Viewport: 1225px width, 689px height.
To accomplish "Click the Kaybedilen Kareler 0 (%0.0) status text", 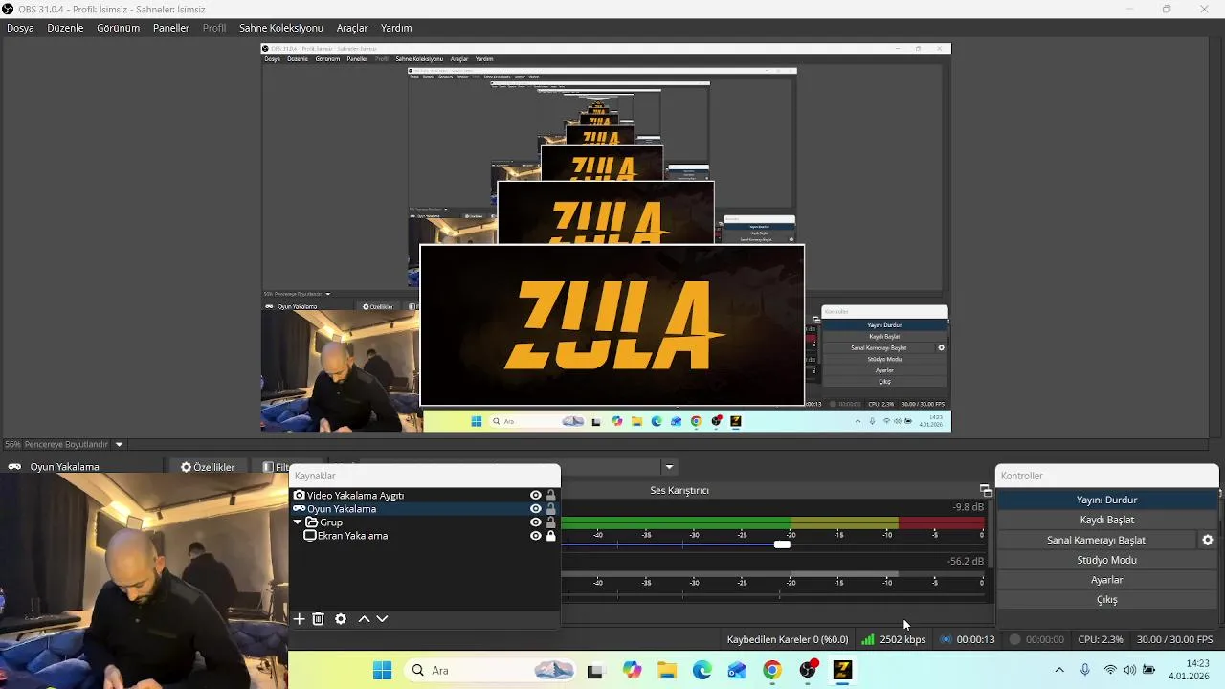I will [788, 639].
